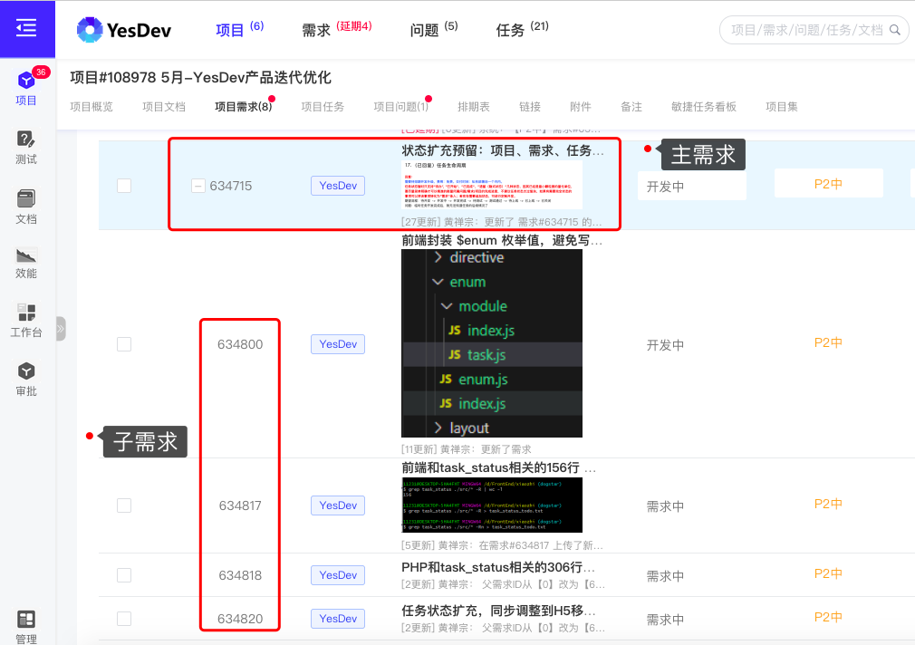Select the 项目需求(8) tab
This screenshot has width=915, height=645.
pyautogui.click(x=244, y=107)
